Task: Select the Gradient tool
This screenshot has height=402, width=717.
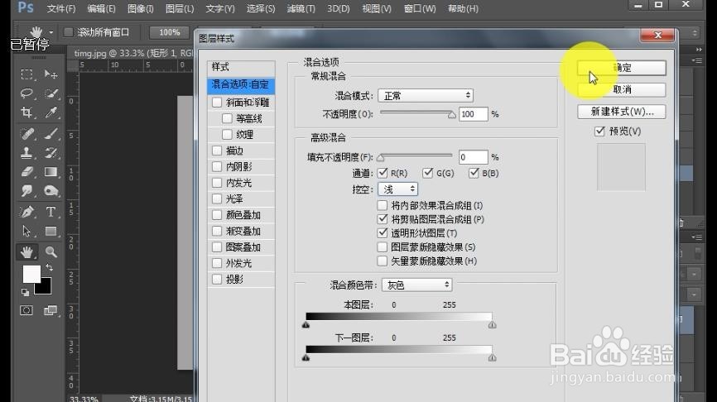Action: pyautogui.click(x=51, y=172)
